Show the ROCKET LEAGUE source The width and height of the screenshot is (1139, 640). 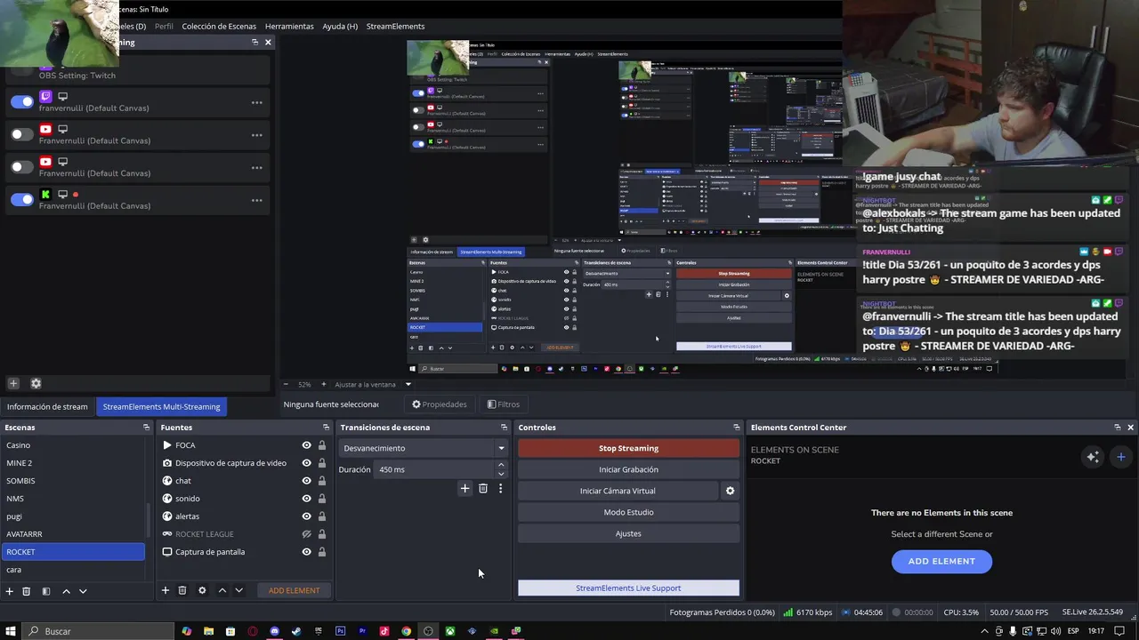306,534
